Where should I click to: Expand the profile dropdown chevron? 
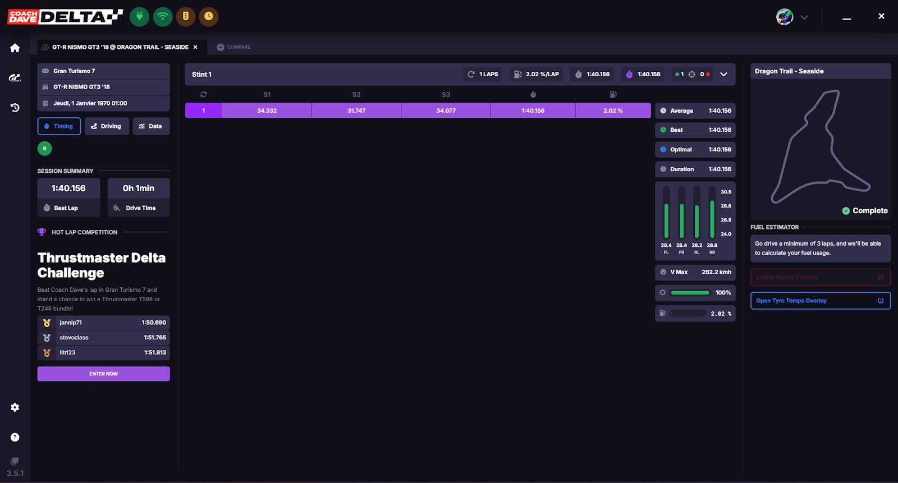(x=804, y=17)
